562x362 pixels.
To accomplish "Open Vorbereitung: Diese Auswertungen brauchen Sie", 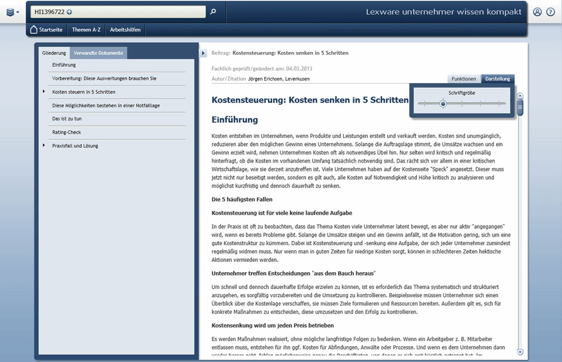I will pos(104,78).
